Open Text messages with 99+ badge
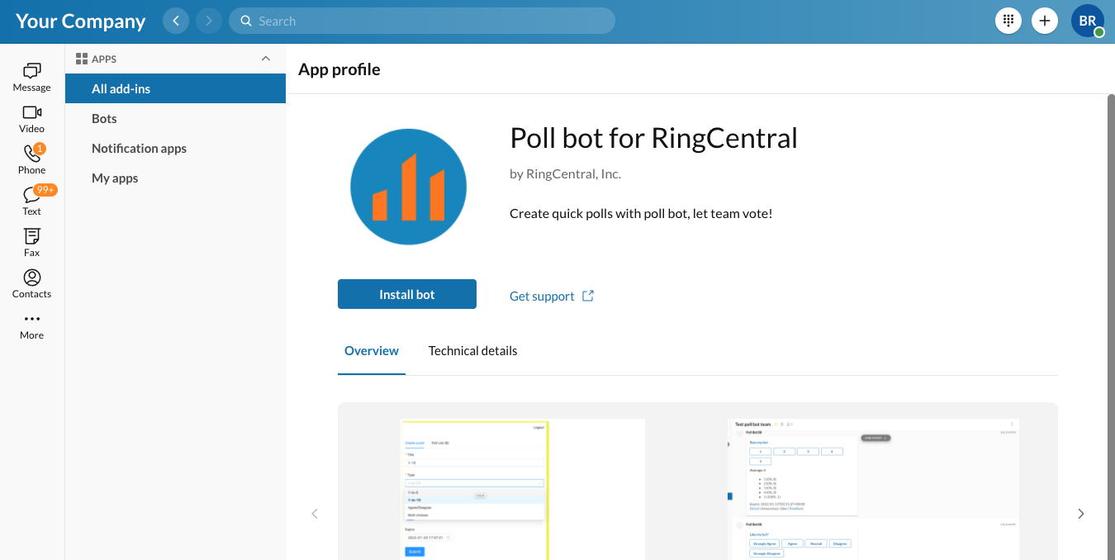This screenshot has height=560, width=1115. coord(31,202)
